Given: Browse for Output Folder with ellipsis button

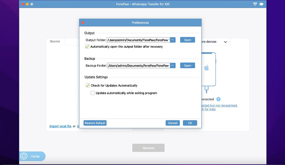Looking at the screenshot, I should (x=173, y=40).
